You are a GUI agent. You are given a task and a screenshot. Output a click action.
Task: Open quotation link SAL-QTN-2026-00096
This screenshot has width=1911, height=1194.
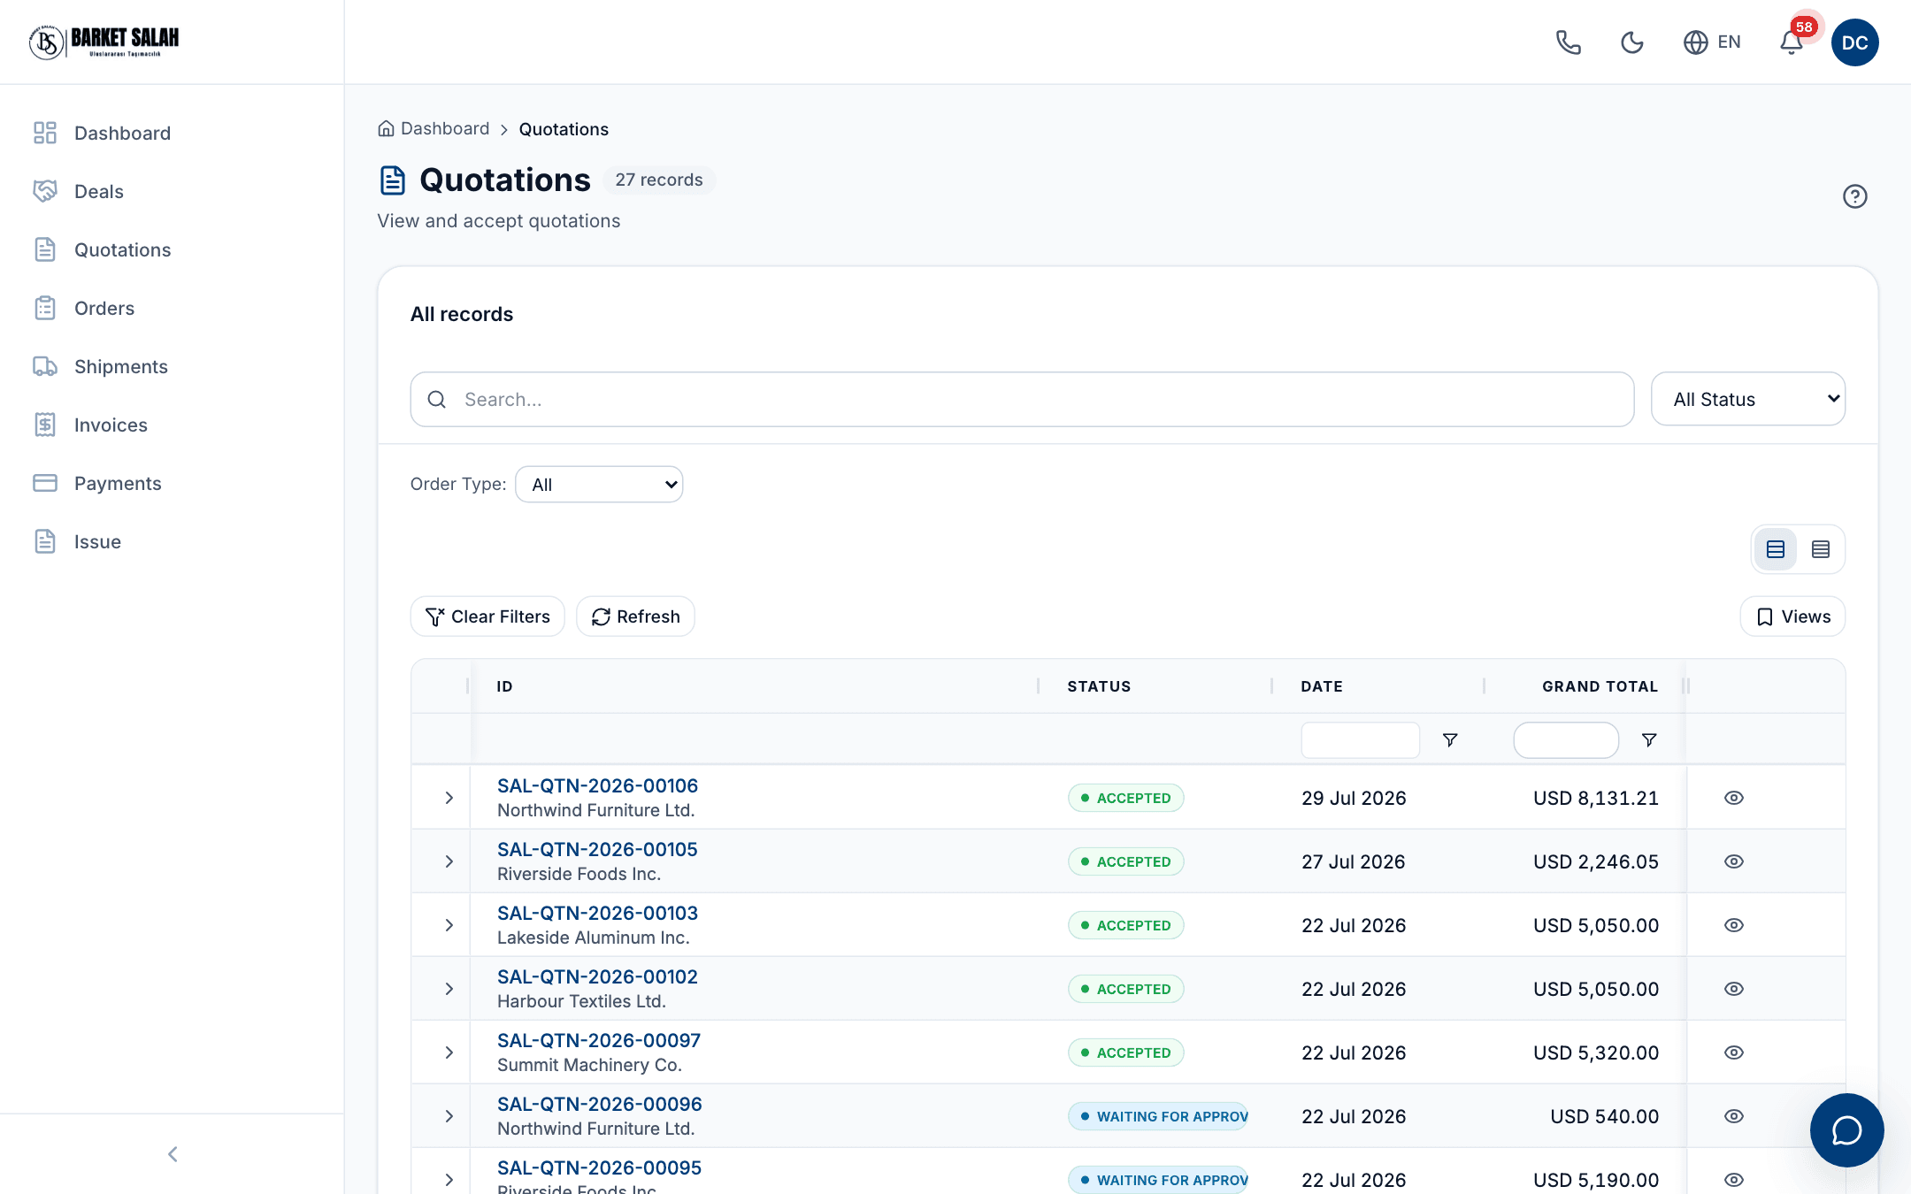click(x=600, y=1104)
